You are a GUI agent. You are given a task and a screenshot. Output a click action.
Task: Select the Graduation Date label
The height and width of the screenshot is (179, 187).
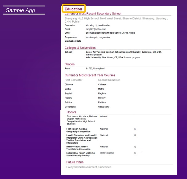(73, 41)
